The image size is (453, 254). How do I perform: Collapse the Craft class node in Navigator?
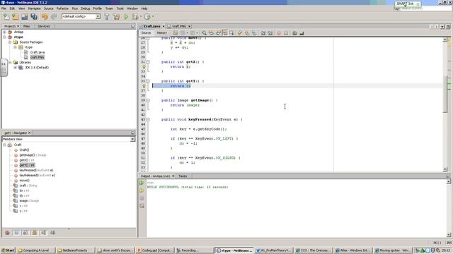pos(5,145)
